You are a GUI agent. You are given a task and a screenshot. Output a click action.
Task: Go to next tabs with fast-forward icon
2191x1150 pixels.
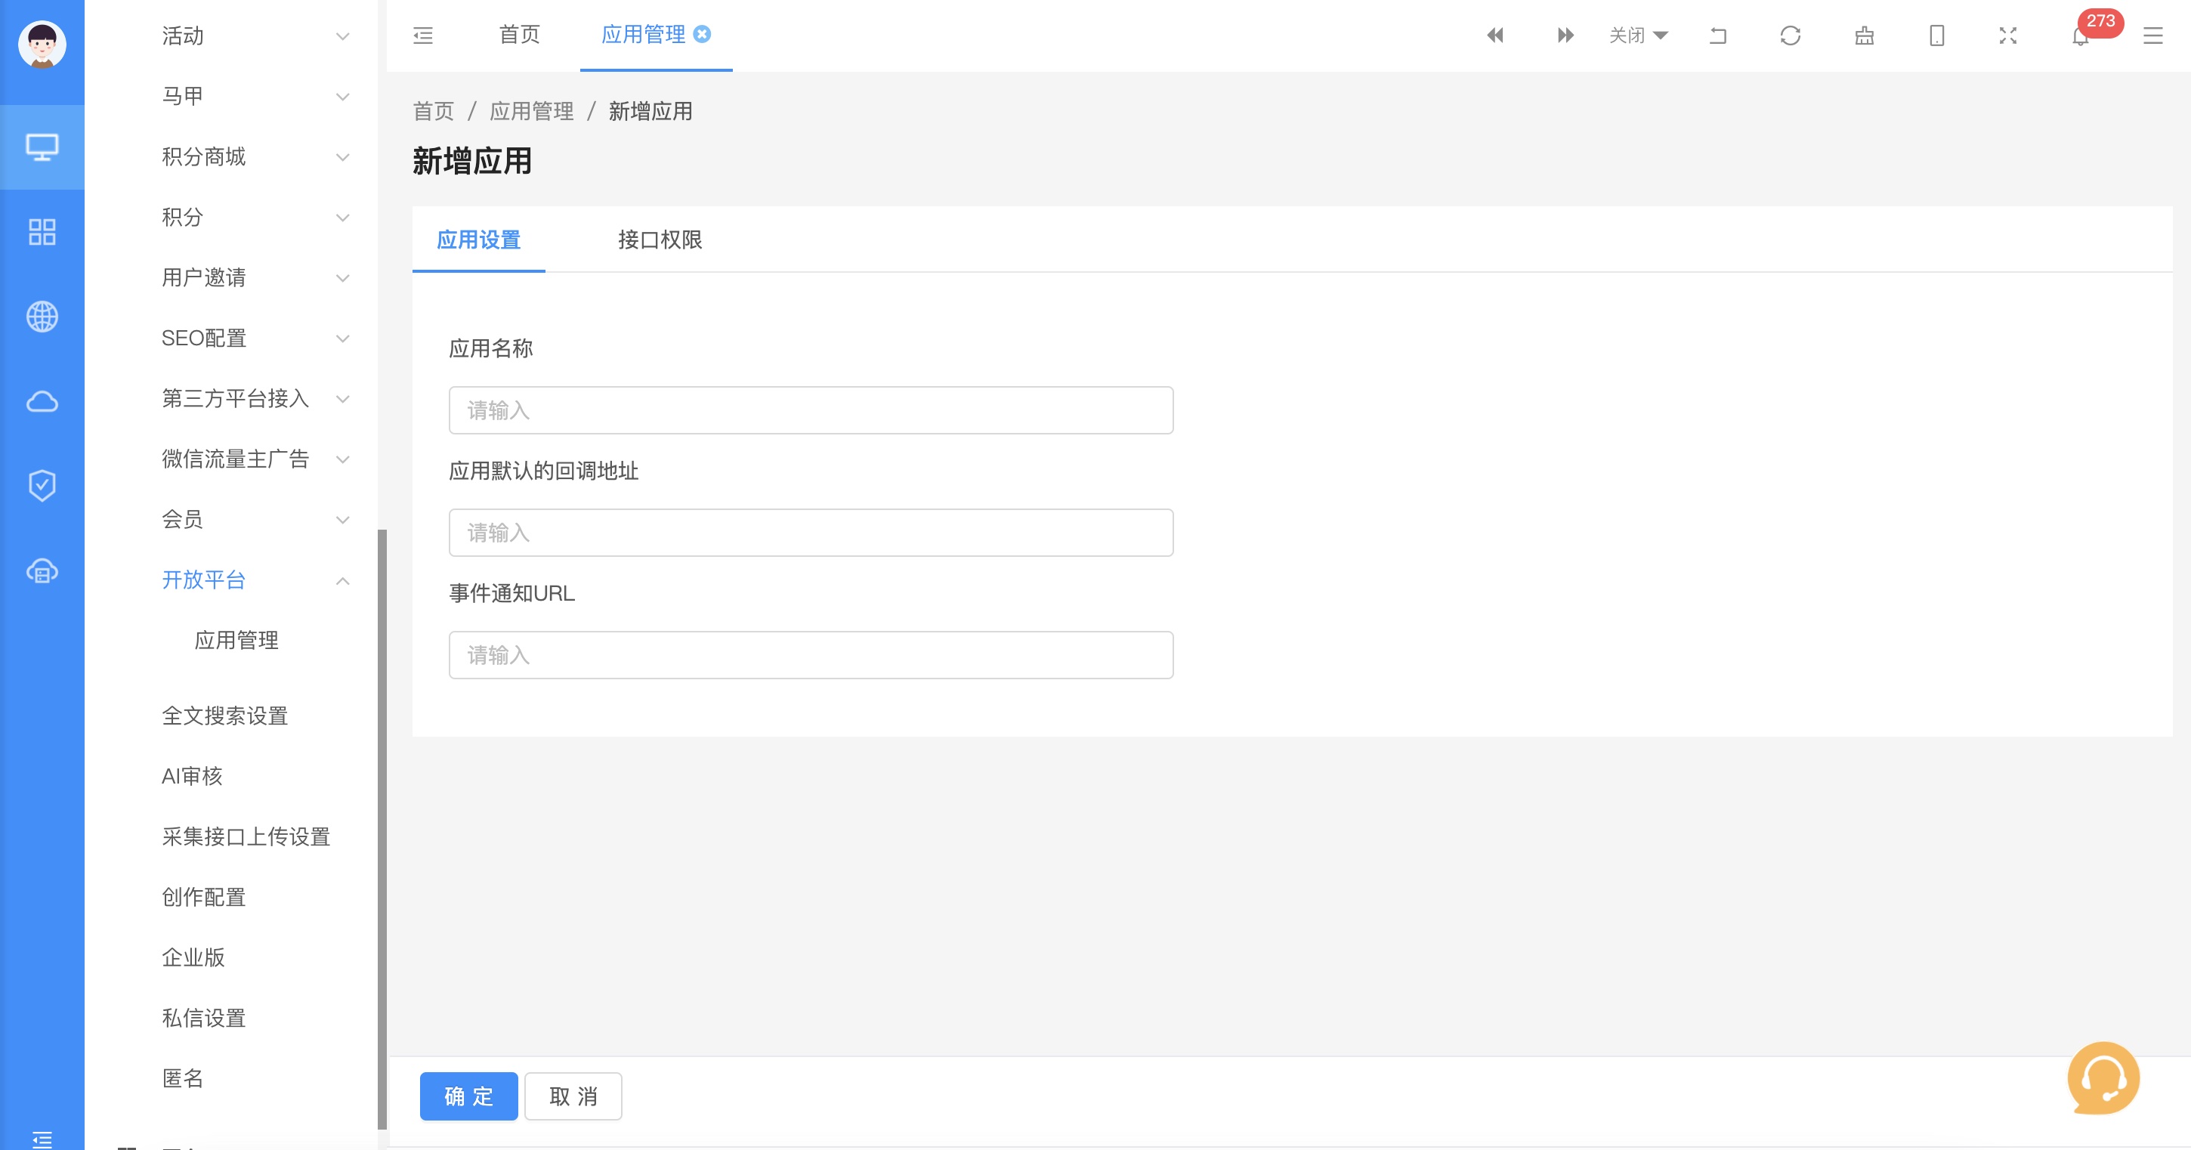tap(1565, 35)
